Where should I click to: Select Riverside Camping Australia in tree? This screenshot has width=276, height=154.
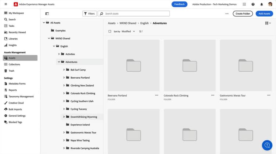coord(85,148)
